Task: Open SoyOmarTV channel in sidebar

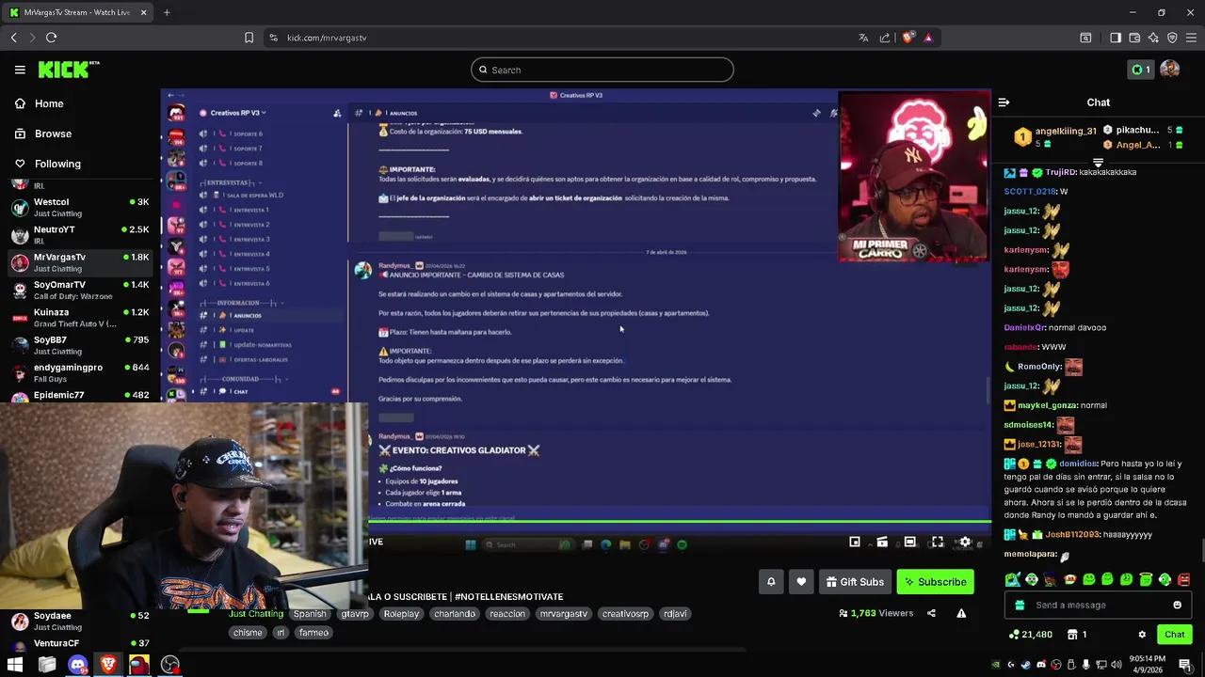Action: pyautogui.click(x=80, y=291)
